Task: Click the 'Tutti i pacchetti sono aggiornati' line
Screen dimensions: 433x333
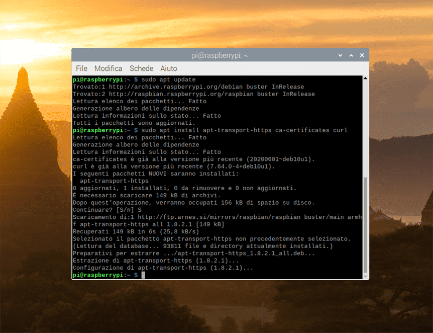Action: [134, 123]
